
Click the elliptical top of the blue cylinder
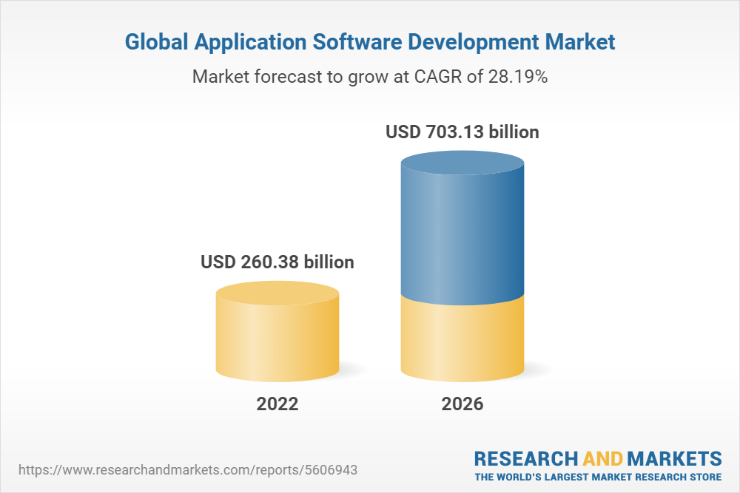462,163
